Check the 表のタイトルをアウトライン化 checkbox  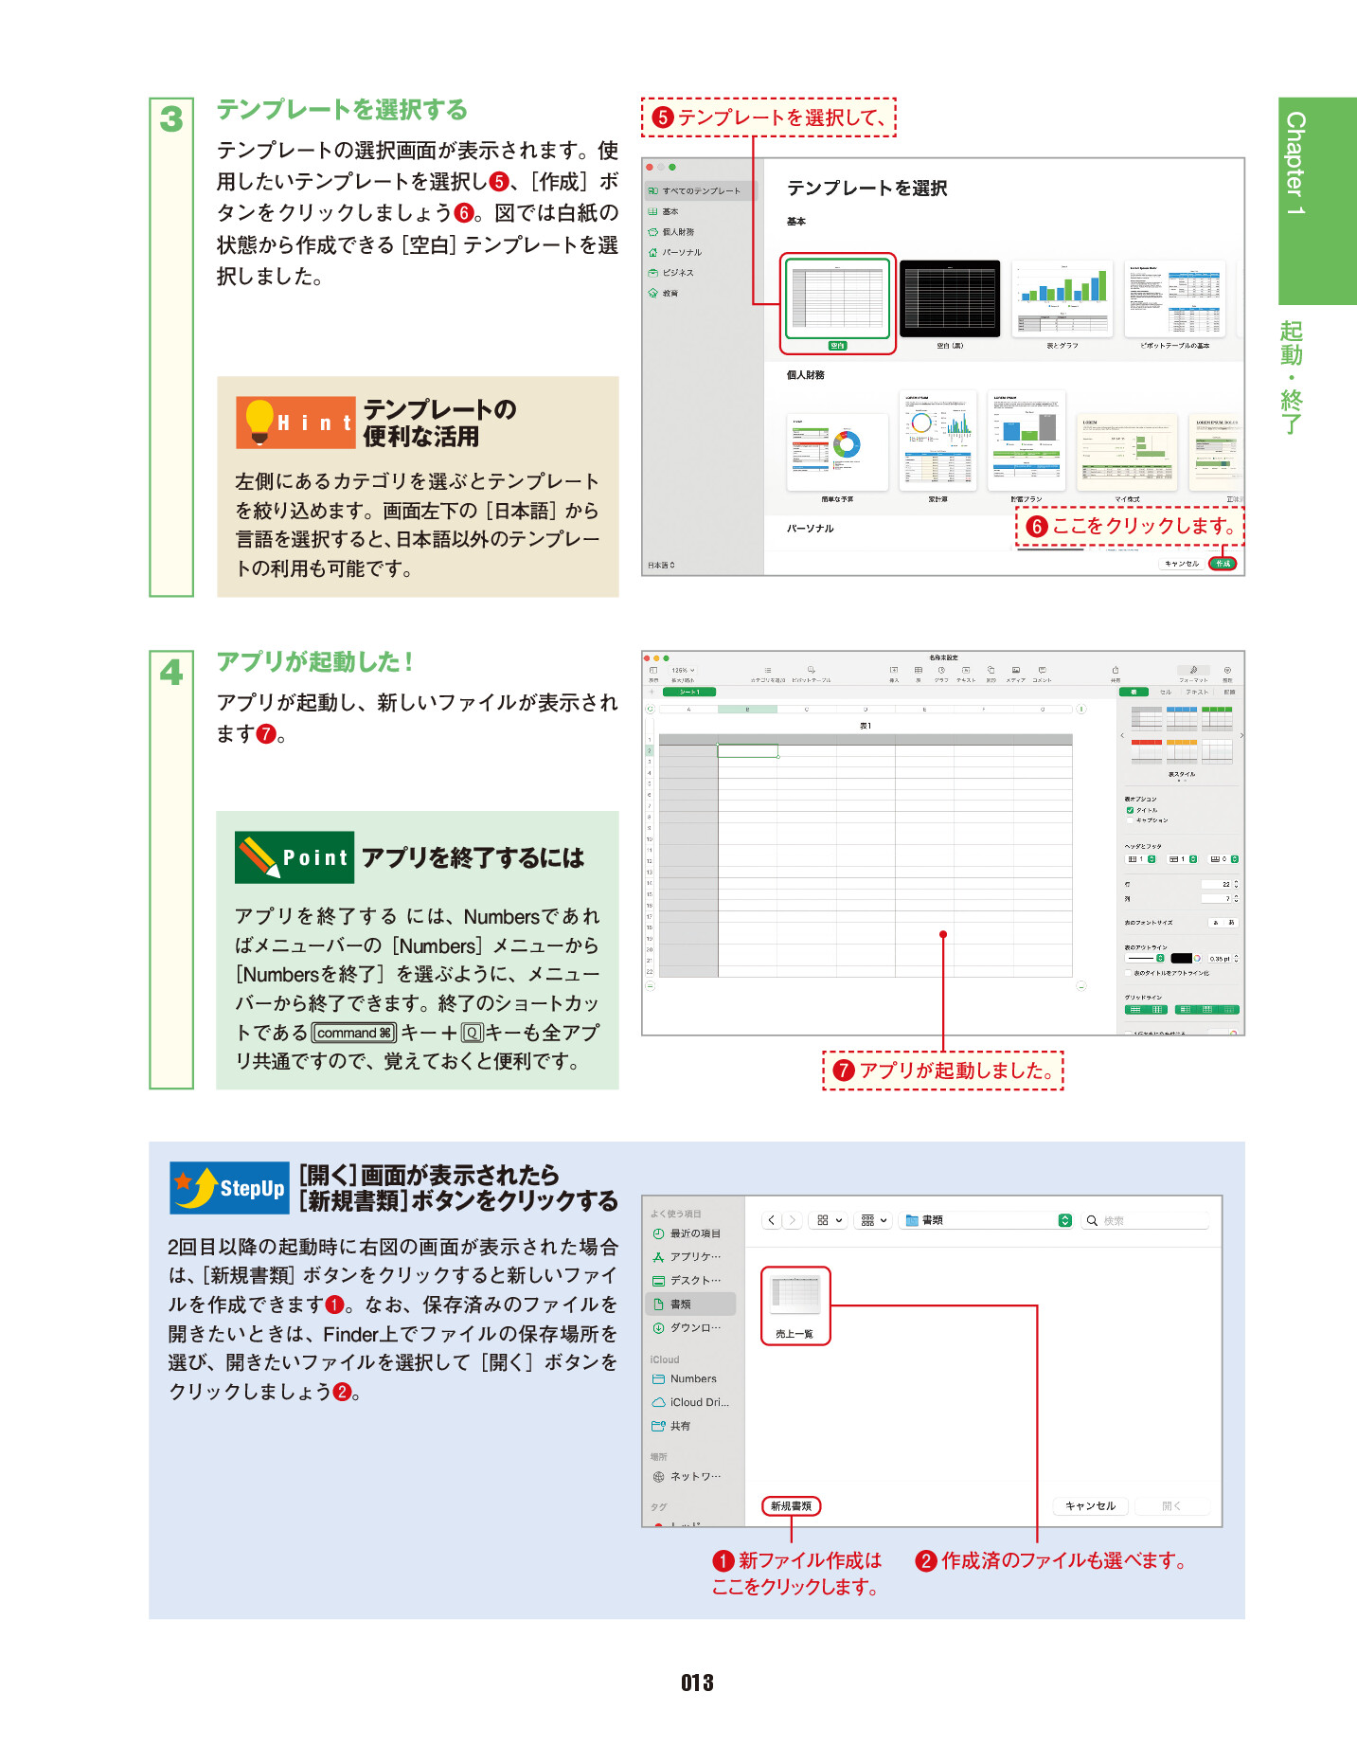click(1129, 973)
